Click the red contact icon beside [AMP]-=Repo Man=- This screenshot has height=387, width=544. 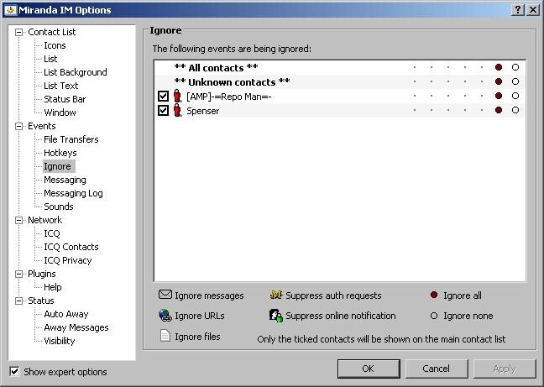(x=178, y=96)
